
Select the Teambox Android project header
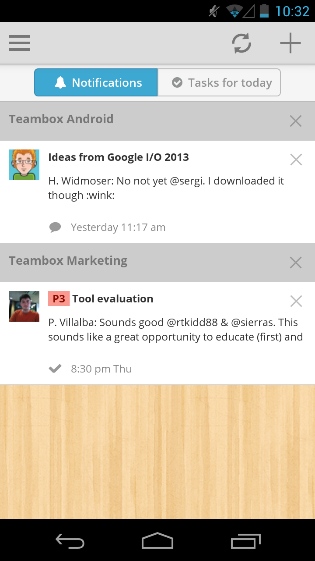[61, 119]
